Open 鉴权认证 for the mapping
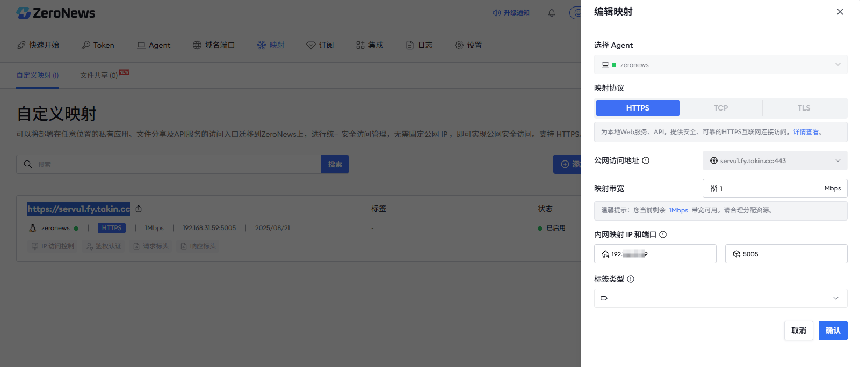860x367 pixels. click(104, 246)
